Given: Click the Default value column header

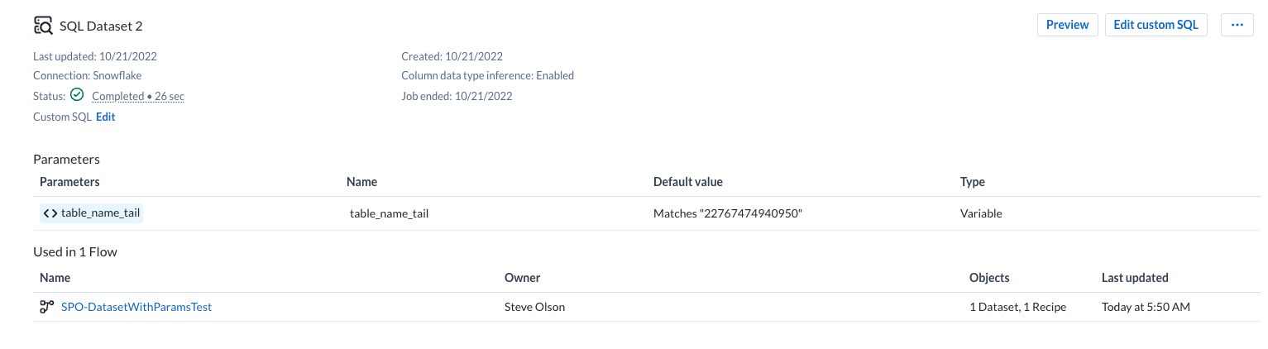Looking at the screenshot, I should pos(687,182).
